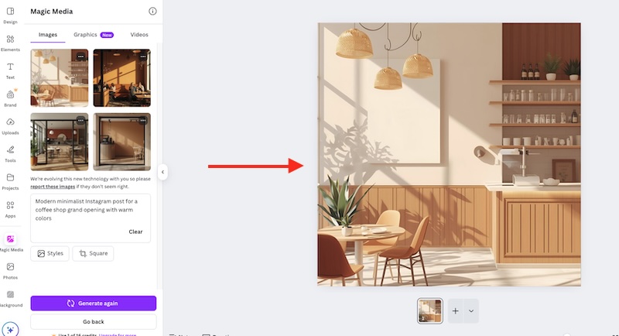Choose the Square aspect ratio button
Viewport: 619px width, 336px height.
point(93,253)
